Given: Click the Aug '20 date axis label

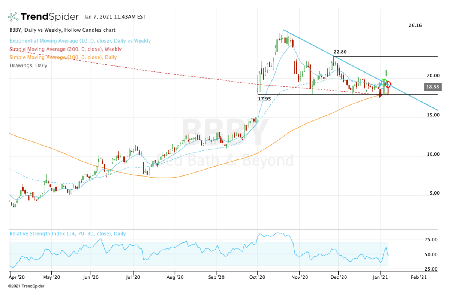Looking at the screenshot, I should pos(175,277).
